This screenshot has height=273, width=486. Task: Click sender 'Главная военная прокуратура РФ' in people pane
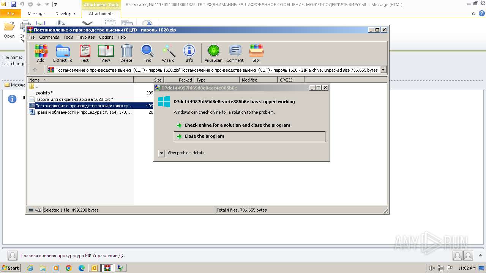click(x=73, y=256)
